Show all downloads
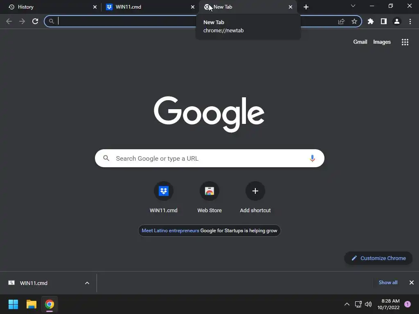 coord(388,283)
